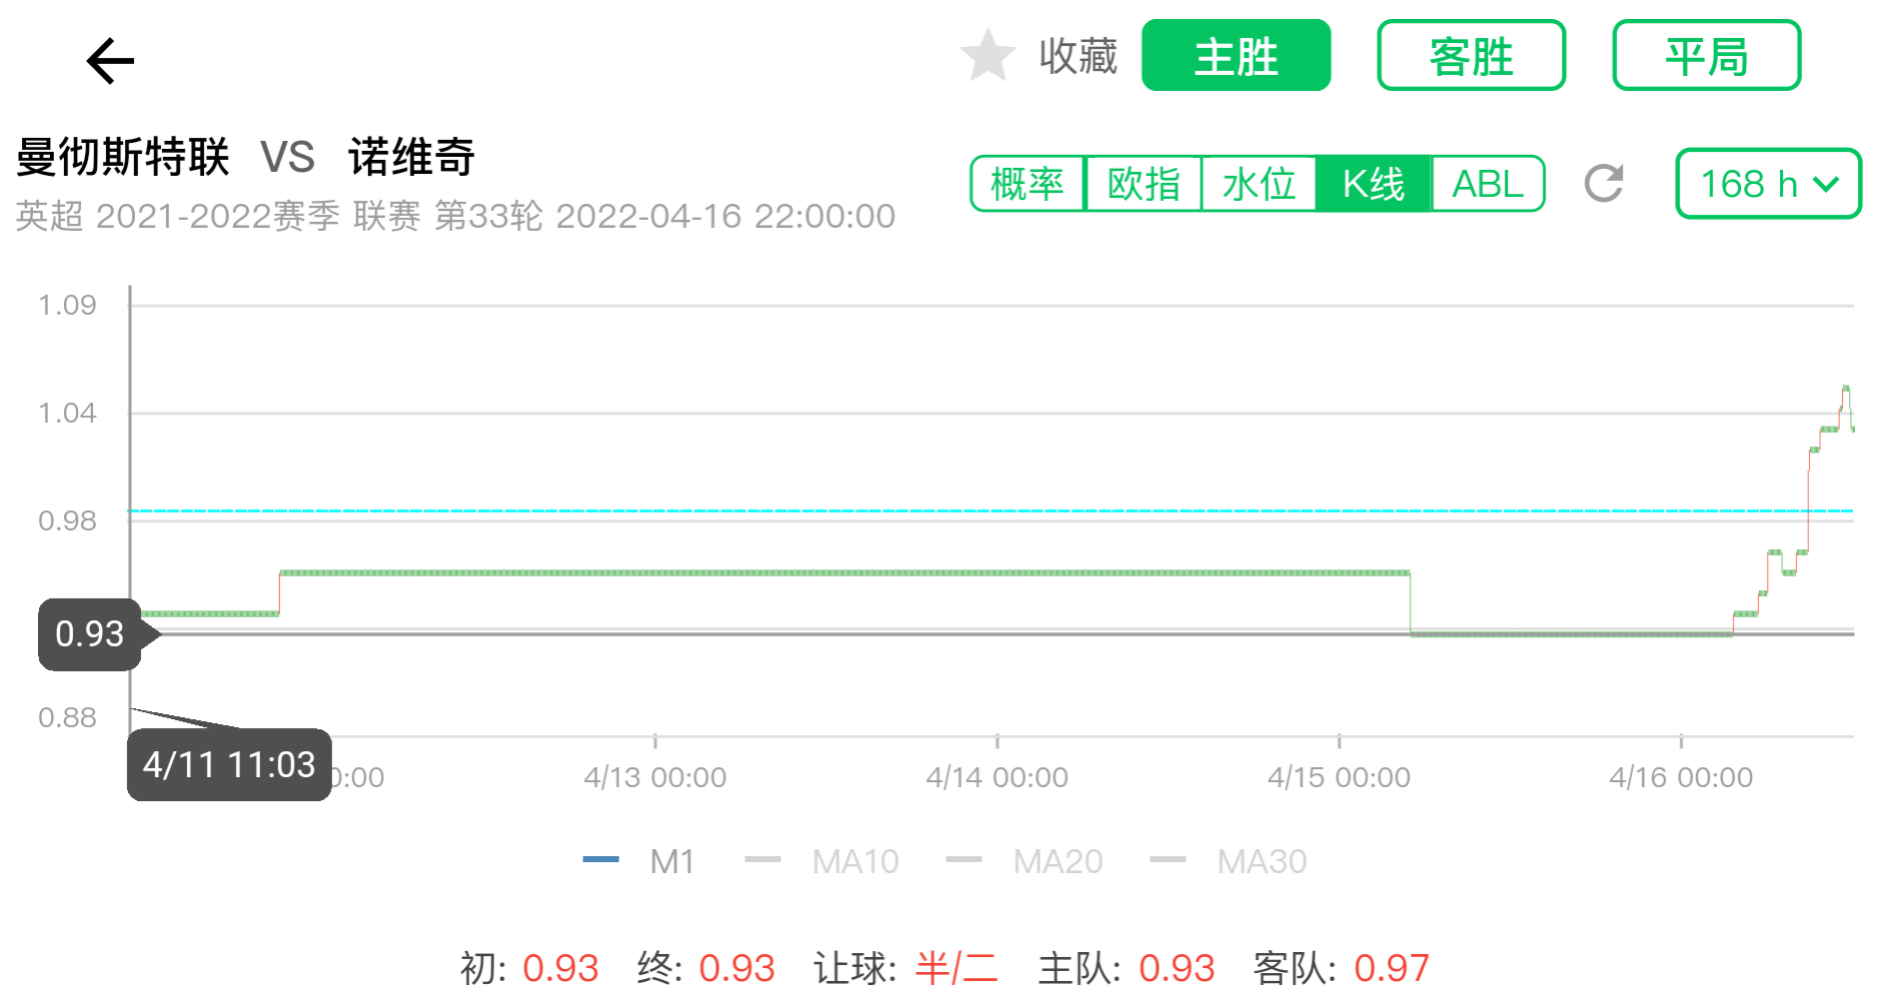The image size is (1897, 1002).
Task: Click the 0.88 y-axis label
Action: (67, 717)
